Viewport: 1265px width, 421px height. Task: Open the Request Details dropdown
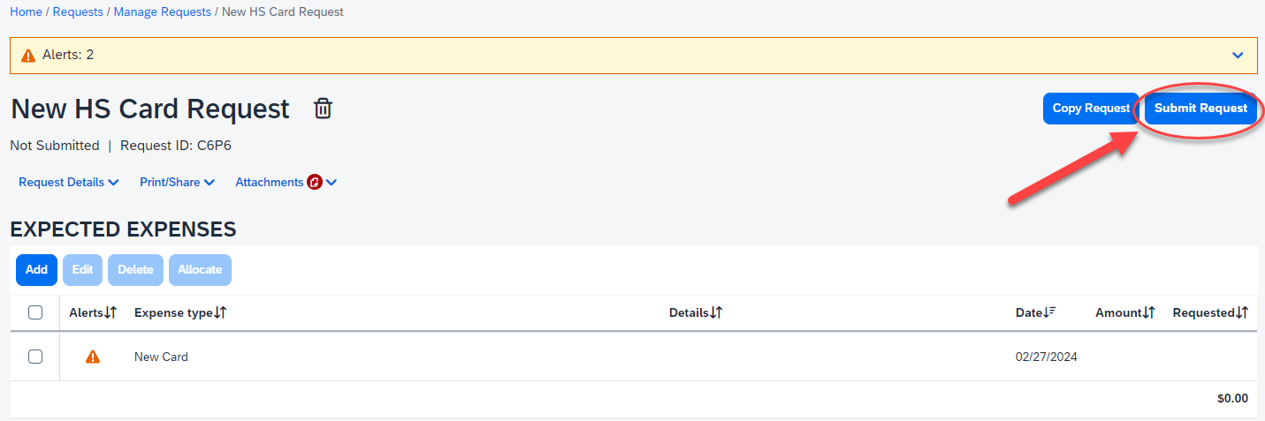69,183
